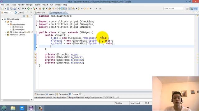Click the Save All toolbar icon
The height and width of the screenshot is (111, 199).
pos(11,9)
